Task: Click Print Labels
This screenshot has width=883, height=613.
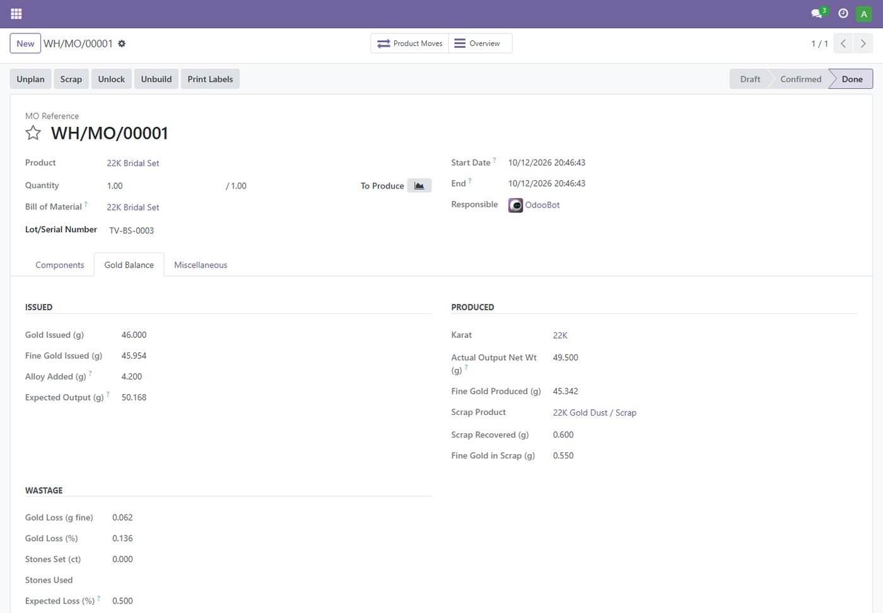Action: 210,79
